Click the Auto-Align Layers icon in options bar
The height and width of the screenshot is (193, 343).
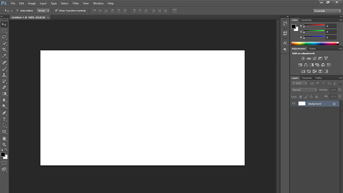tap(175, 11)
